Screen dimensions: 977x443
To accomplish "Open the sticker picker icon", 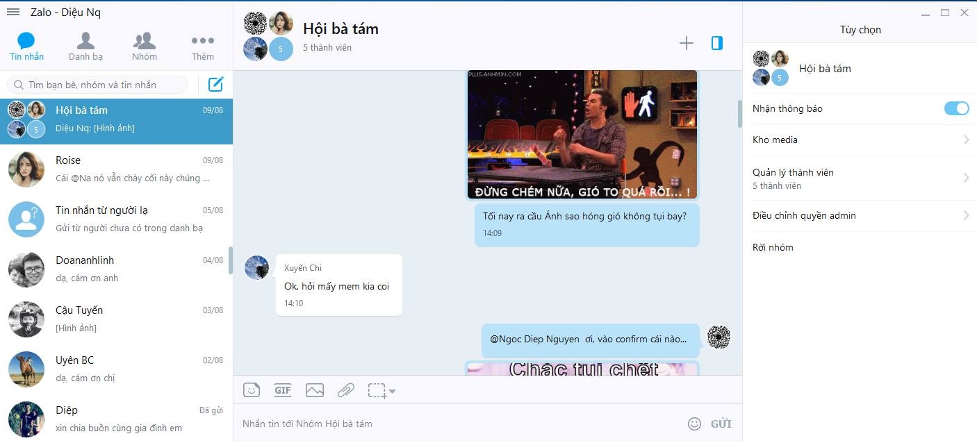I will tap(252, 390).
